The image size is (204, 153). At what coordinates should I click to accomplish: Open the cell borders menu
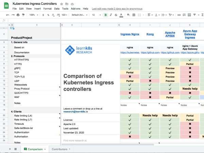click(134, 15)
